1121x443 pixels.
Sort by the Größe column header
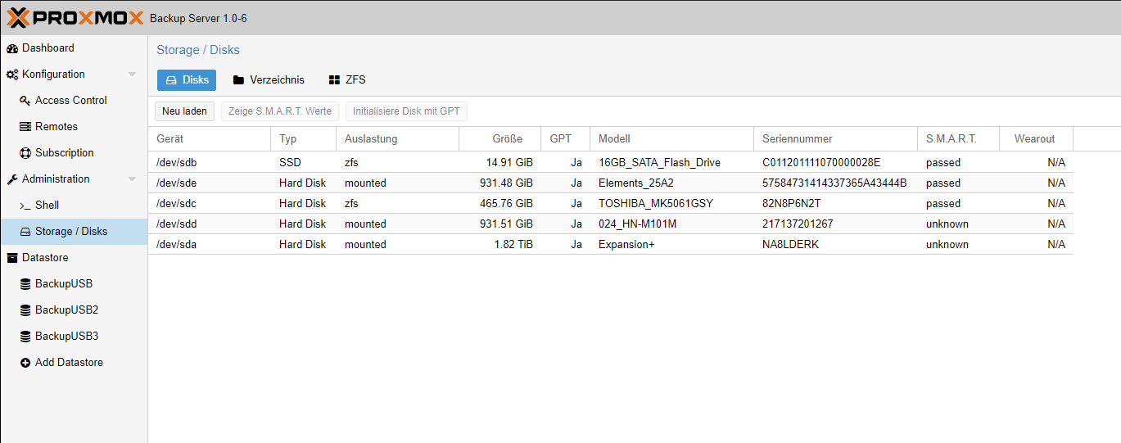click(x=499, y=139)
